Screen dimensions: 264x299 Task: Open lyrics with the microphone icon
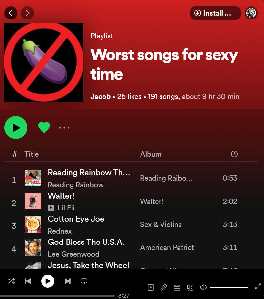point(164,287)
